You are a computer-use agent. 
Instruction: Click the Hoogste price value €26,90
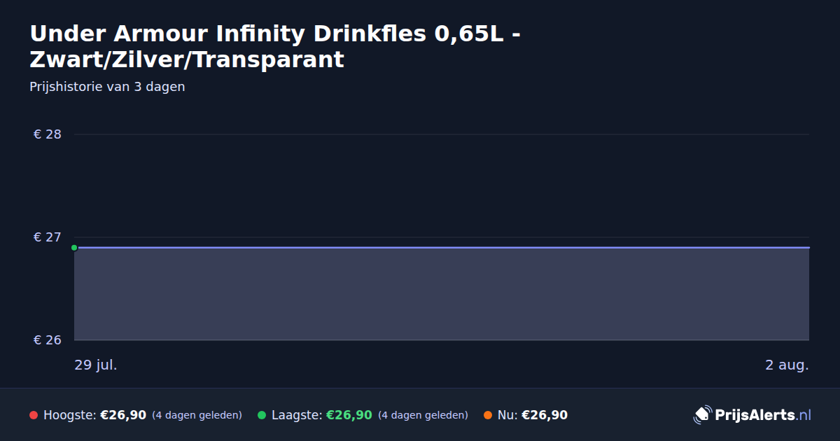click(123, 415)
